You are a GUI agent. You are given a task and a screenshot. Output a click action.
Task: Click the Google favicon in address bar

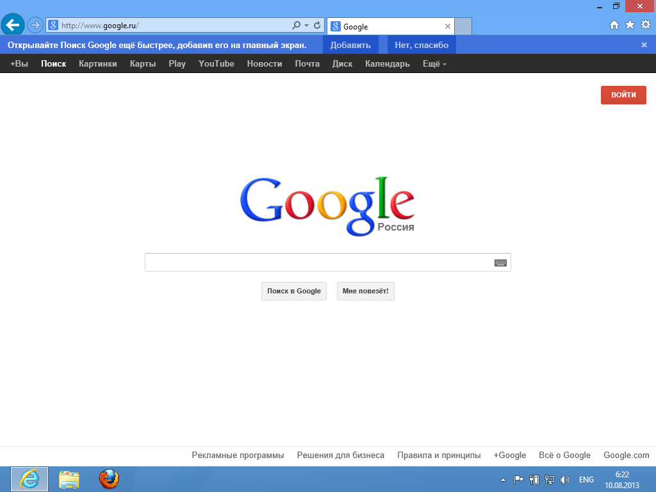click(x=53, y=25)
